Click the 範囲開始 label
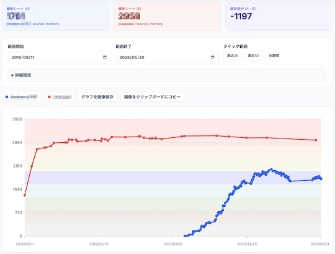The height and width of the screenshot is (254, 335). click(x=16, y=47)
